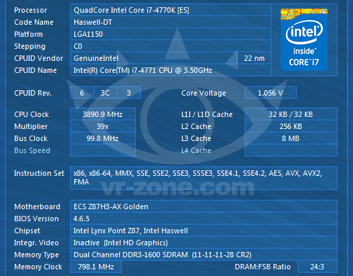Image resolution: width=353 pixels, height=276 pixels.
Task: Click the 'Multiplier' label
Action: tap(31, 126)
